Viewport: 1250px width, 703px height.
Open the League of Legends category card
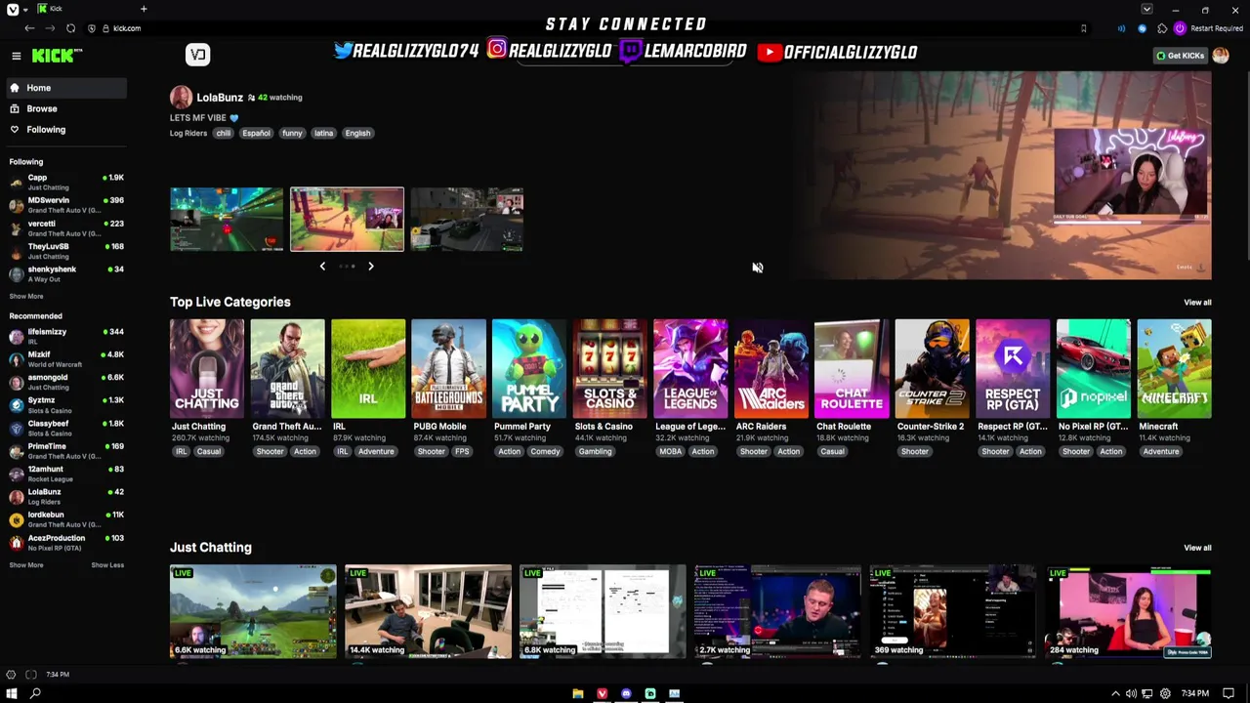pos(690,369)
